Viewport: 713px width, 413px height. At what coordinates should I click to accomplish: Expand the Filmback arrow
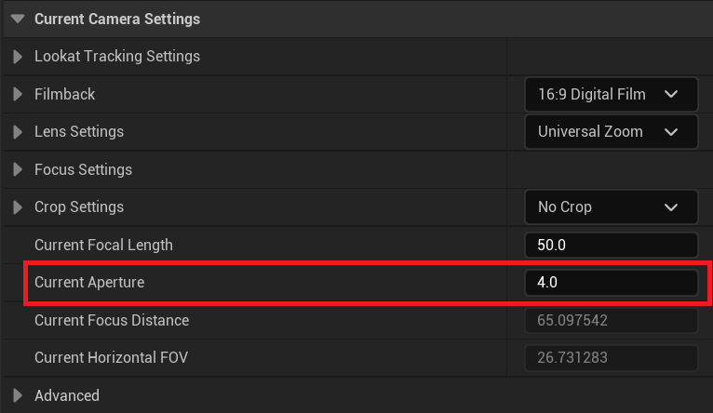[x=18, y=94]
